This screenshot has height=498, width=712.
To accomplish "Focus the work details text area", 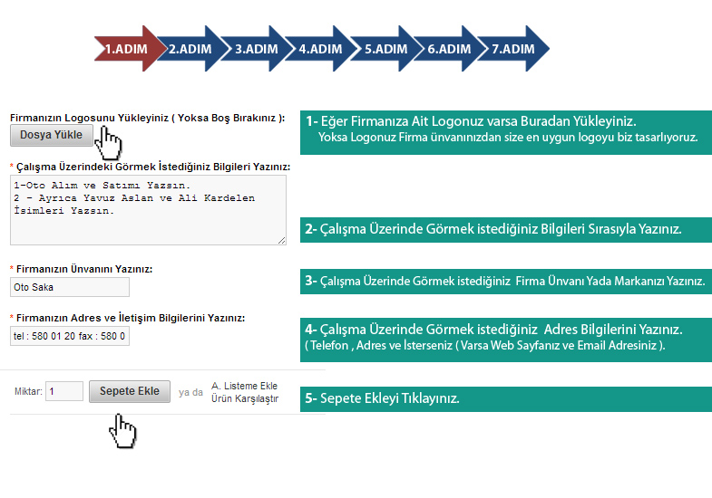I will click(148, 210).
